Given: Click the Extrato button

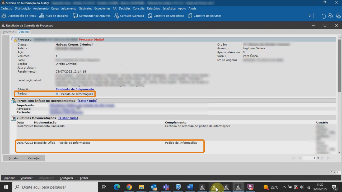Looking at the screenshot, I should (13, 158).
